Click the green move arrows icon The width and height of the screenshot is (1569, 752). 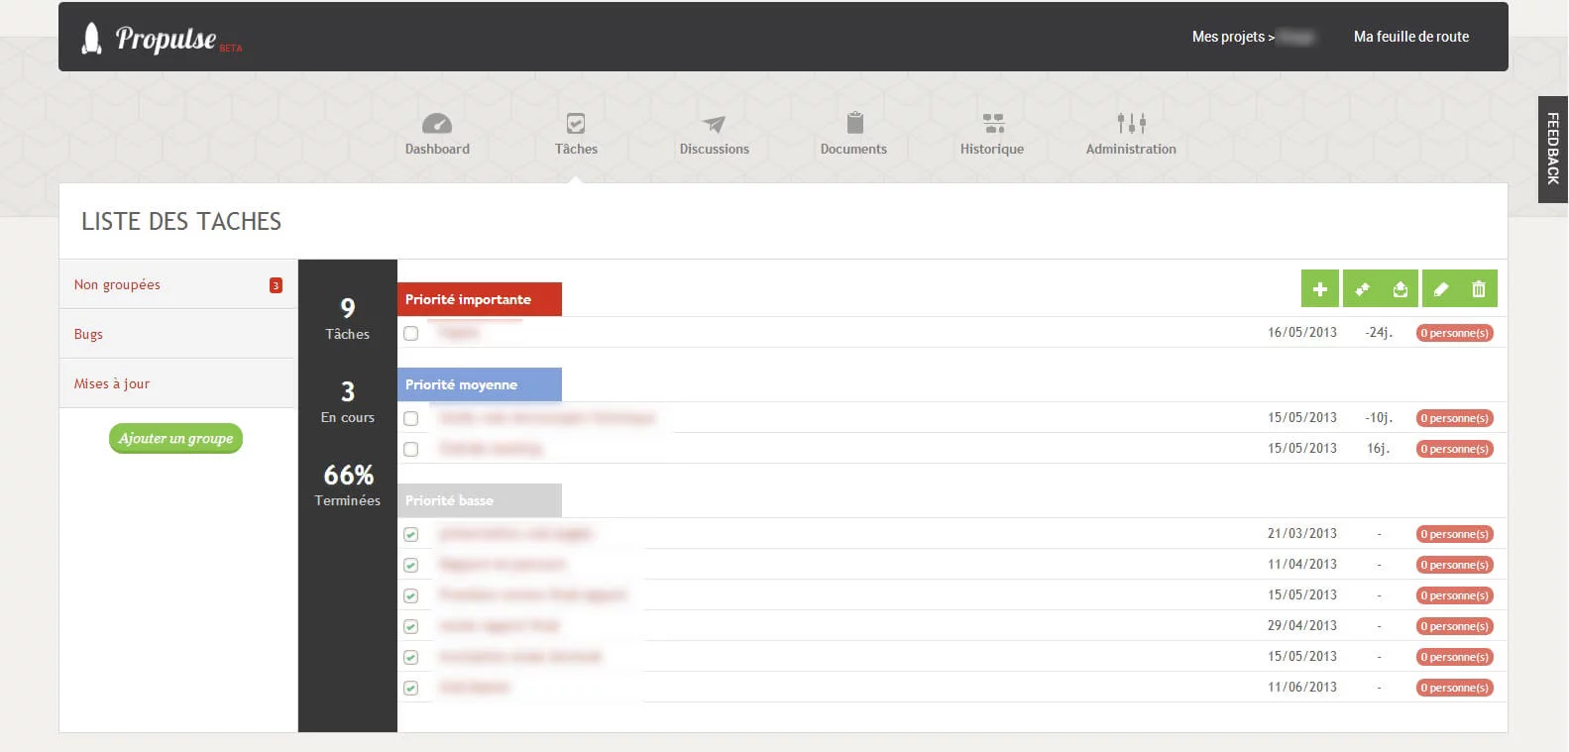[x=1362, y=288]
